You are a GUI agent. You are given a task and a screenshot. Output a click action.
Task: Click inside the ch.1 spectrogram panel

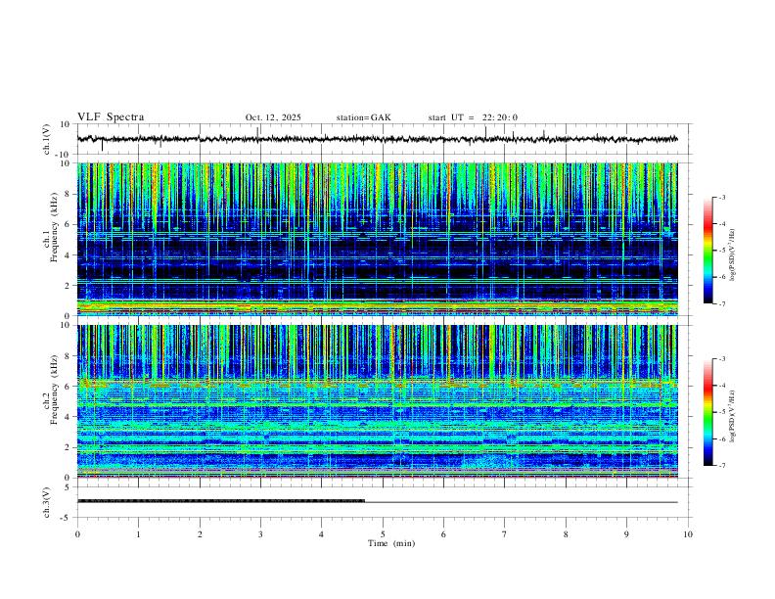pyautogui.click(x=377, y=239)
